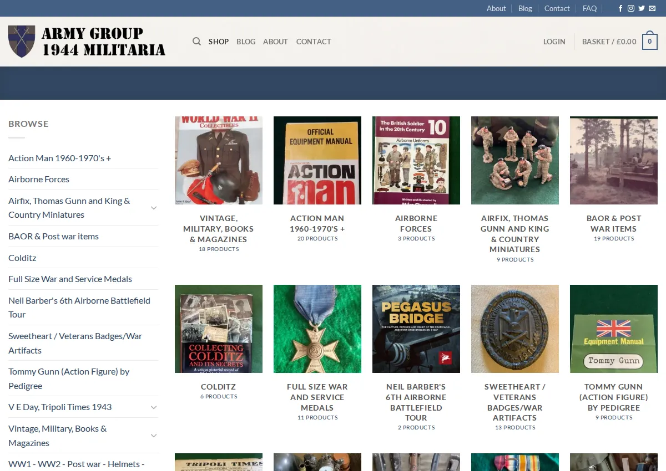Click the miniature soldier figures thumbnail
The image size is (666, 471).
[515, 160]
